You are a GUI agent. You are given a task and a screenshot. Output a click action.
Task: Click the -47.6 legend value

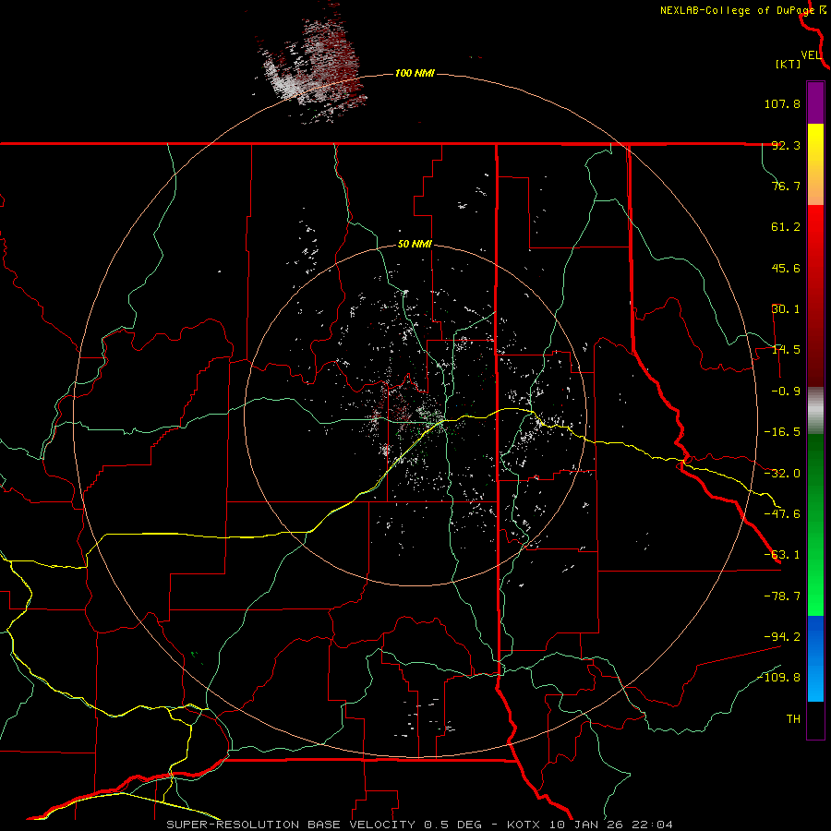click(x=782, y=514)
